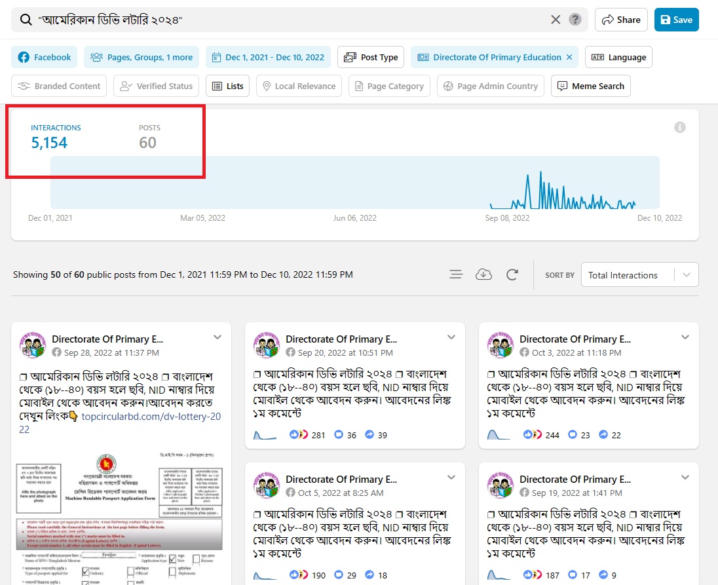Viewport: 718px width, 585px height.
Task: Click page avatar on Sep 19 post
Action: point(500,485)
